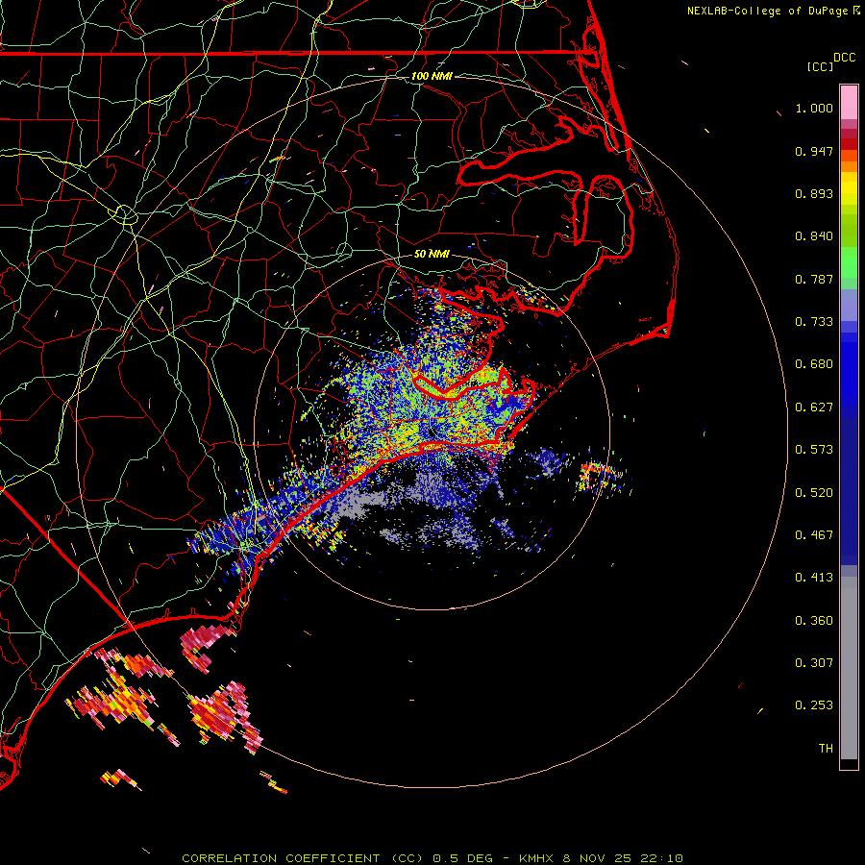The height and width of the screenshot is (865, 865).
Task: Click the 0.360 scale value
Action: [x=814, y=621]
